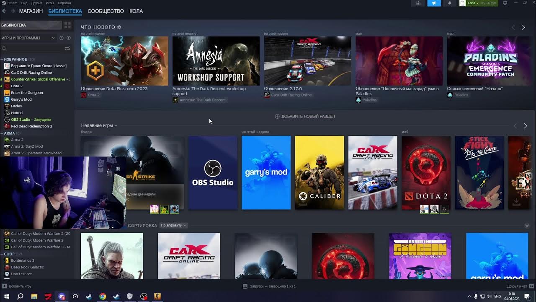Click the library search magnifier icon
Screen dimensions: 536x302
point(5,49)
